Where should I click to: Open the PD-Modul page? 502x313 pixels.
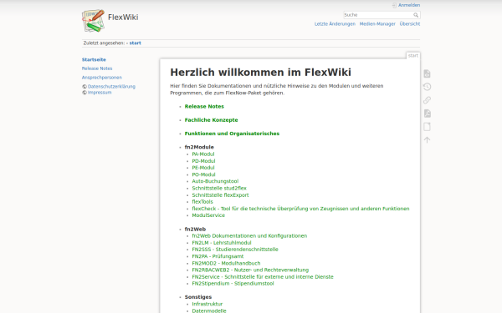pos(203,161)
